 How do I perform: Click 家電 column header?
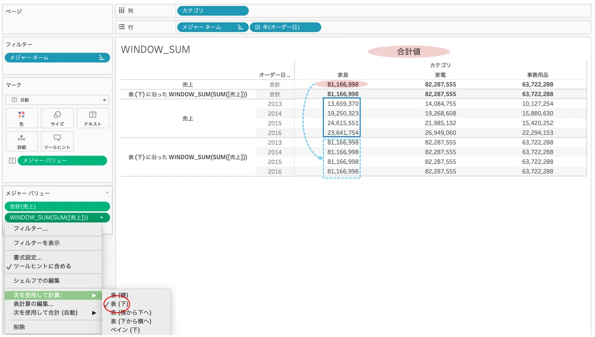(x=440, y=75)
